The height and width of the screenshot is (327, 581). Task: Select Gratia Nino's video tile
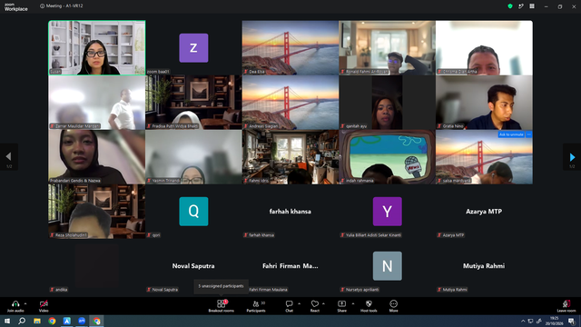point(484,103)
